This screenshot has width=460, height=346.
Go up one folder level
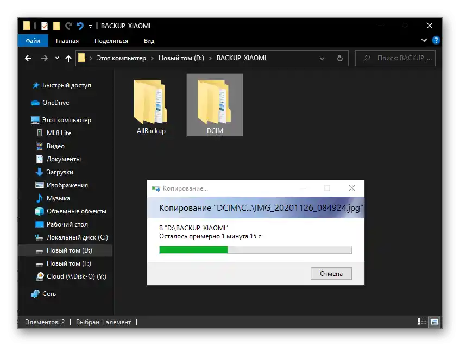tap(68, 59)
